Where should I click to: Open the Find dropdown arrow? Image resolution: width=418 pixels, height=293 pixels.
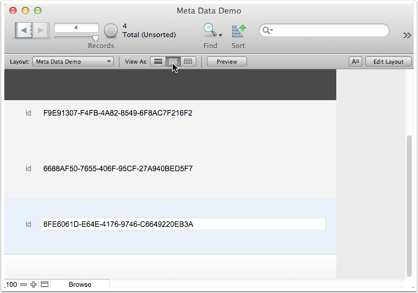[220, 35]
